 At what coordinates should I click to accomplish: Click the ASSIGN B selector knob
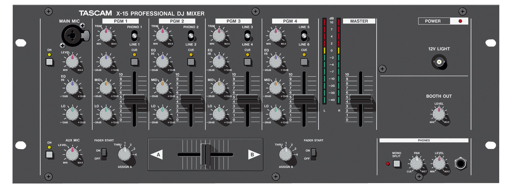tap(286, 154)
